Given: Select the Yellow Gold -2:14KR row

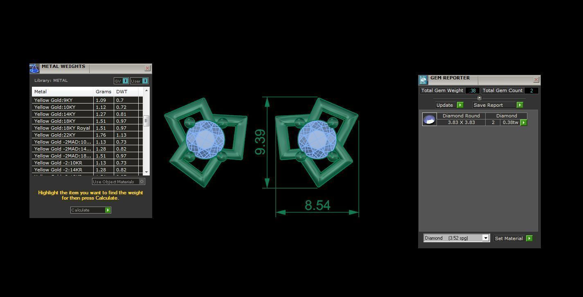Looking at the screenshot, I should 88,170.
